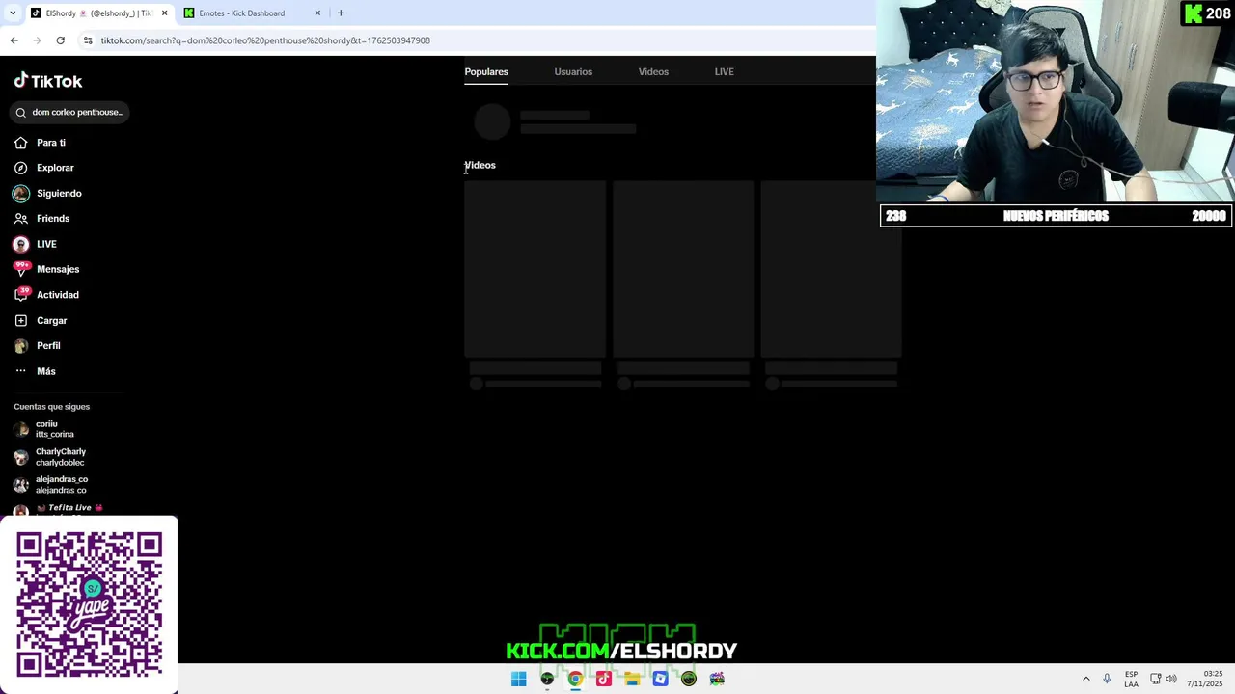Click the Videos section heading

[x=480, y=165]
